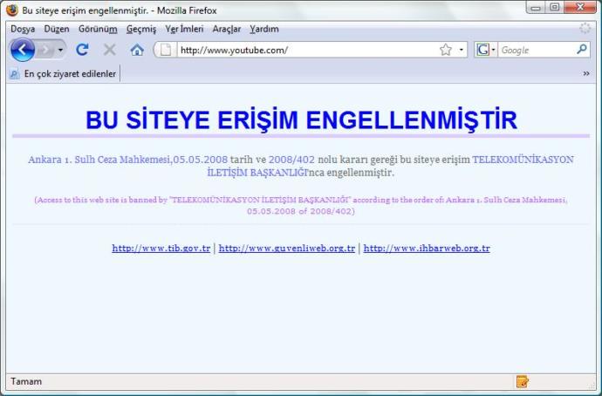Viewport: 602px width, 396px height.
Task: Click the status bar notepad icon
Action: (523, 381)
